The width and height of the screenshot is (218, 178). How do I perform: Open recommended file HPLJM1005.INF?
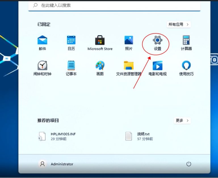pos(57,136)
